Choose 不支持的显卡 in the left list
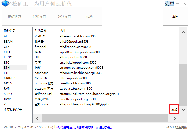 click(x=13, y=109)
